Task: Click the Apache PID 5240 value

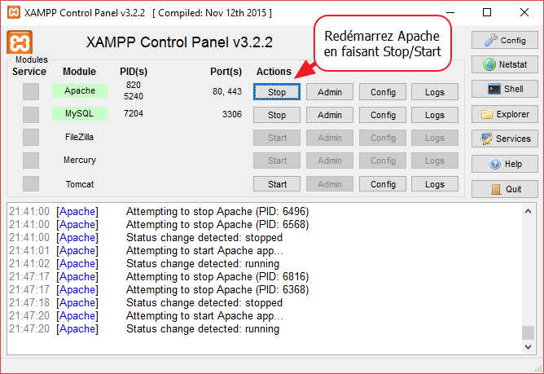Action: [x=134, y=96]
